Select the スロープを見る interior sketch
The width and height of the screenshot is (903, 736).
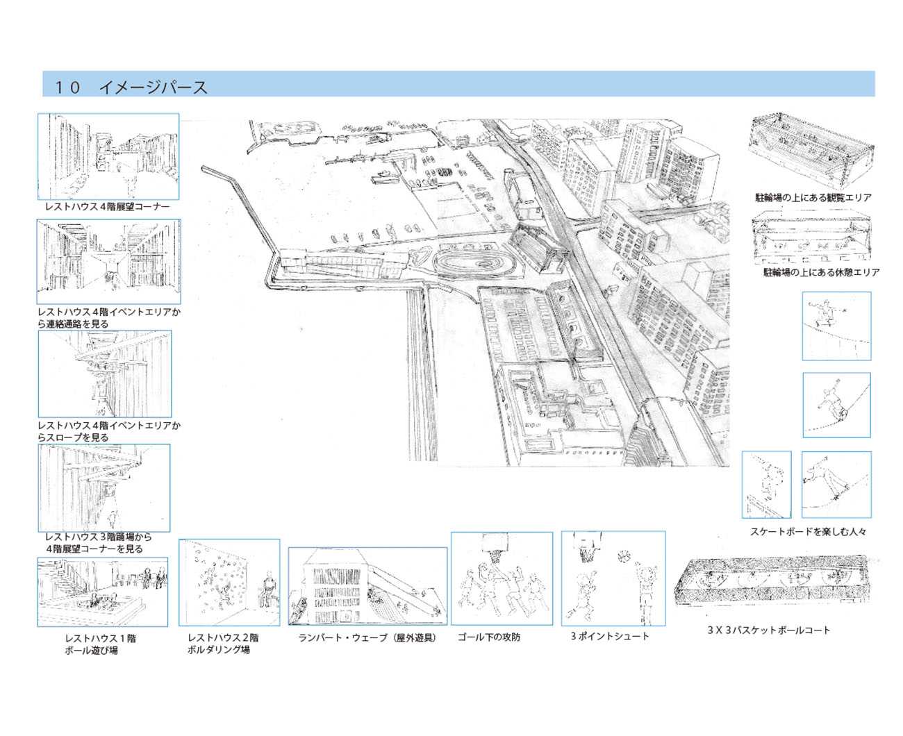click(x=105, y=374)
